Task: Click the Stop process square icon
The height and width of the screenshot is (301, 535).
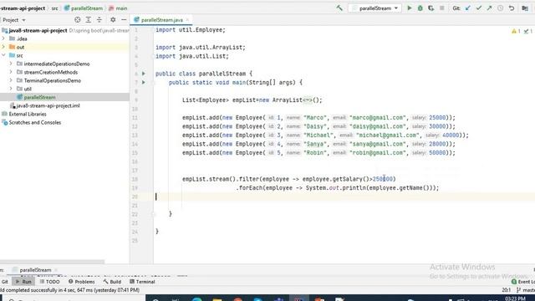Action: tap(442, 8)
